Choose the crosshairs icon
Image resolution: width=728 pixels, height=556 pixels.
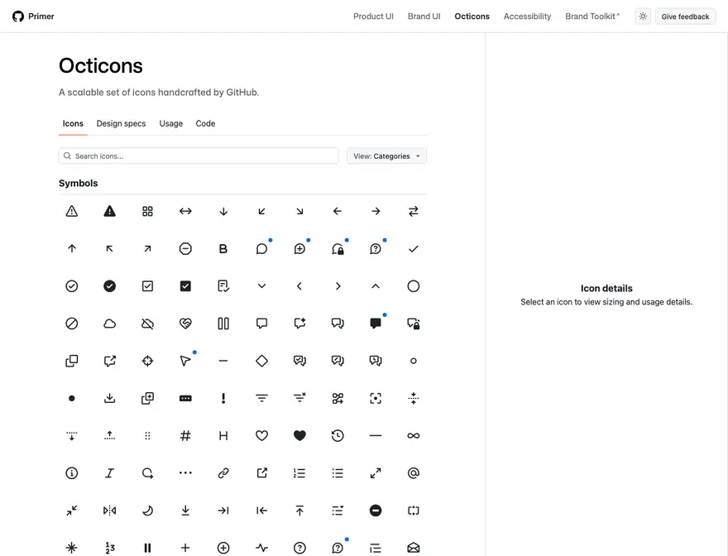pos(147,361)
